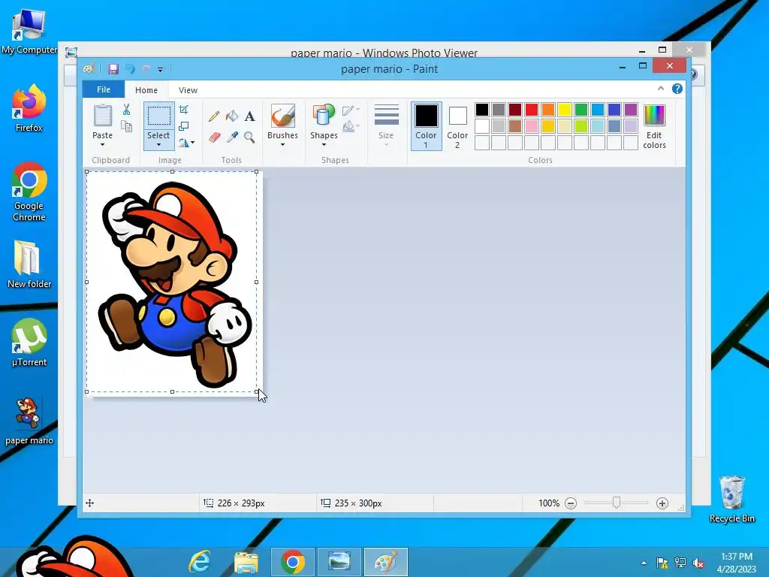769x577 pixels.
Task: Click the Brushes icon
Action: pyautogui.click(x=282, y=116)
